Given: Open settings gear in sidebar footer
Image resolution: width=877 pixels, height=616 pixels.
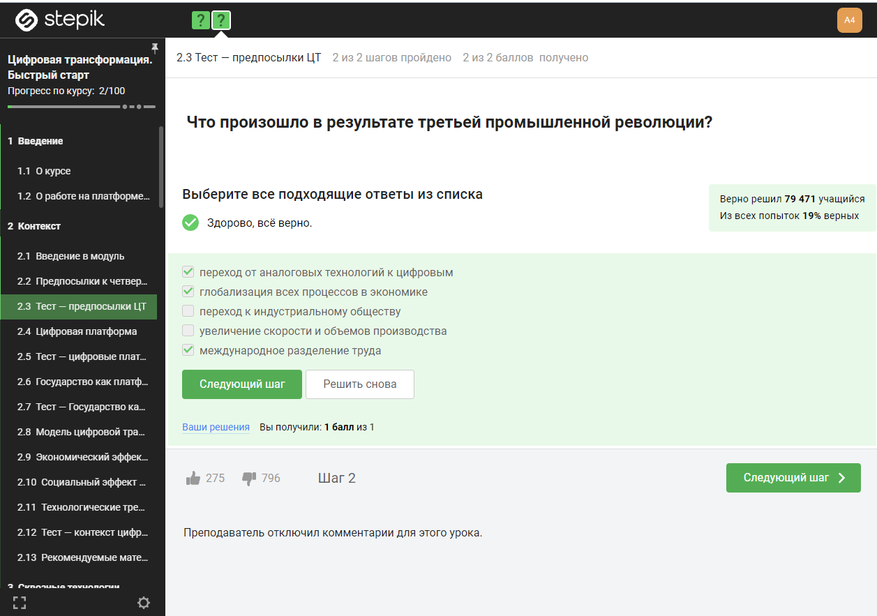Looking at the screenshot, I should coord(144,603).
